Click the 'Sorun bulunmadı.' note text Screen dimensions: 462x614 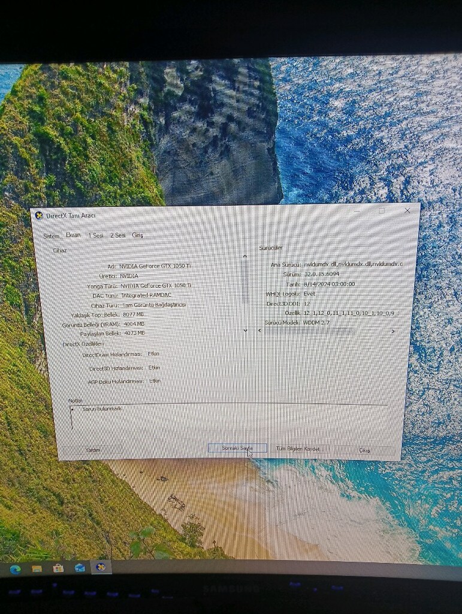tap(102, 409)
